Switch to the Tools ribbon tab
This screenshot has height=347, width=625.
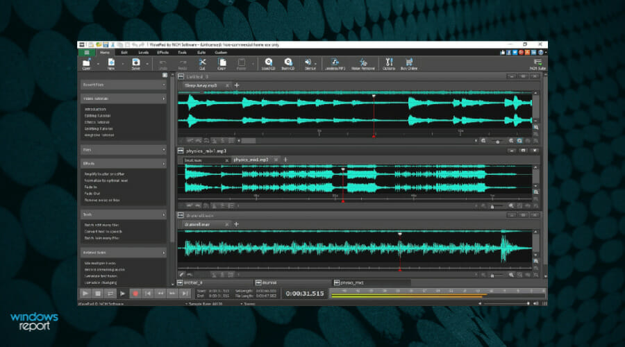[182, 52]
